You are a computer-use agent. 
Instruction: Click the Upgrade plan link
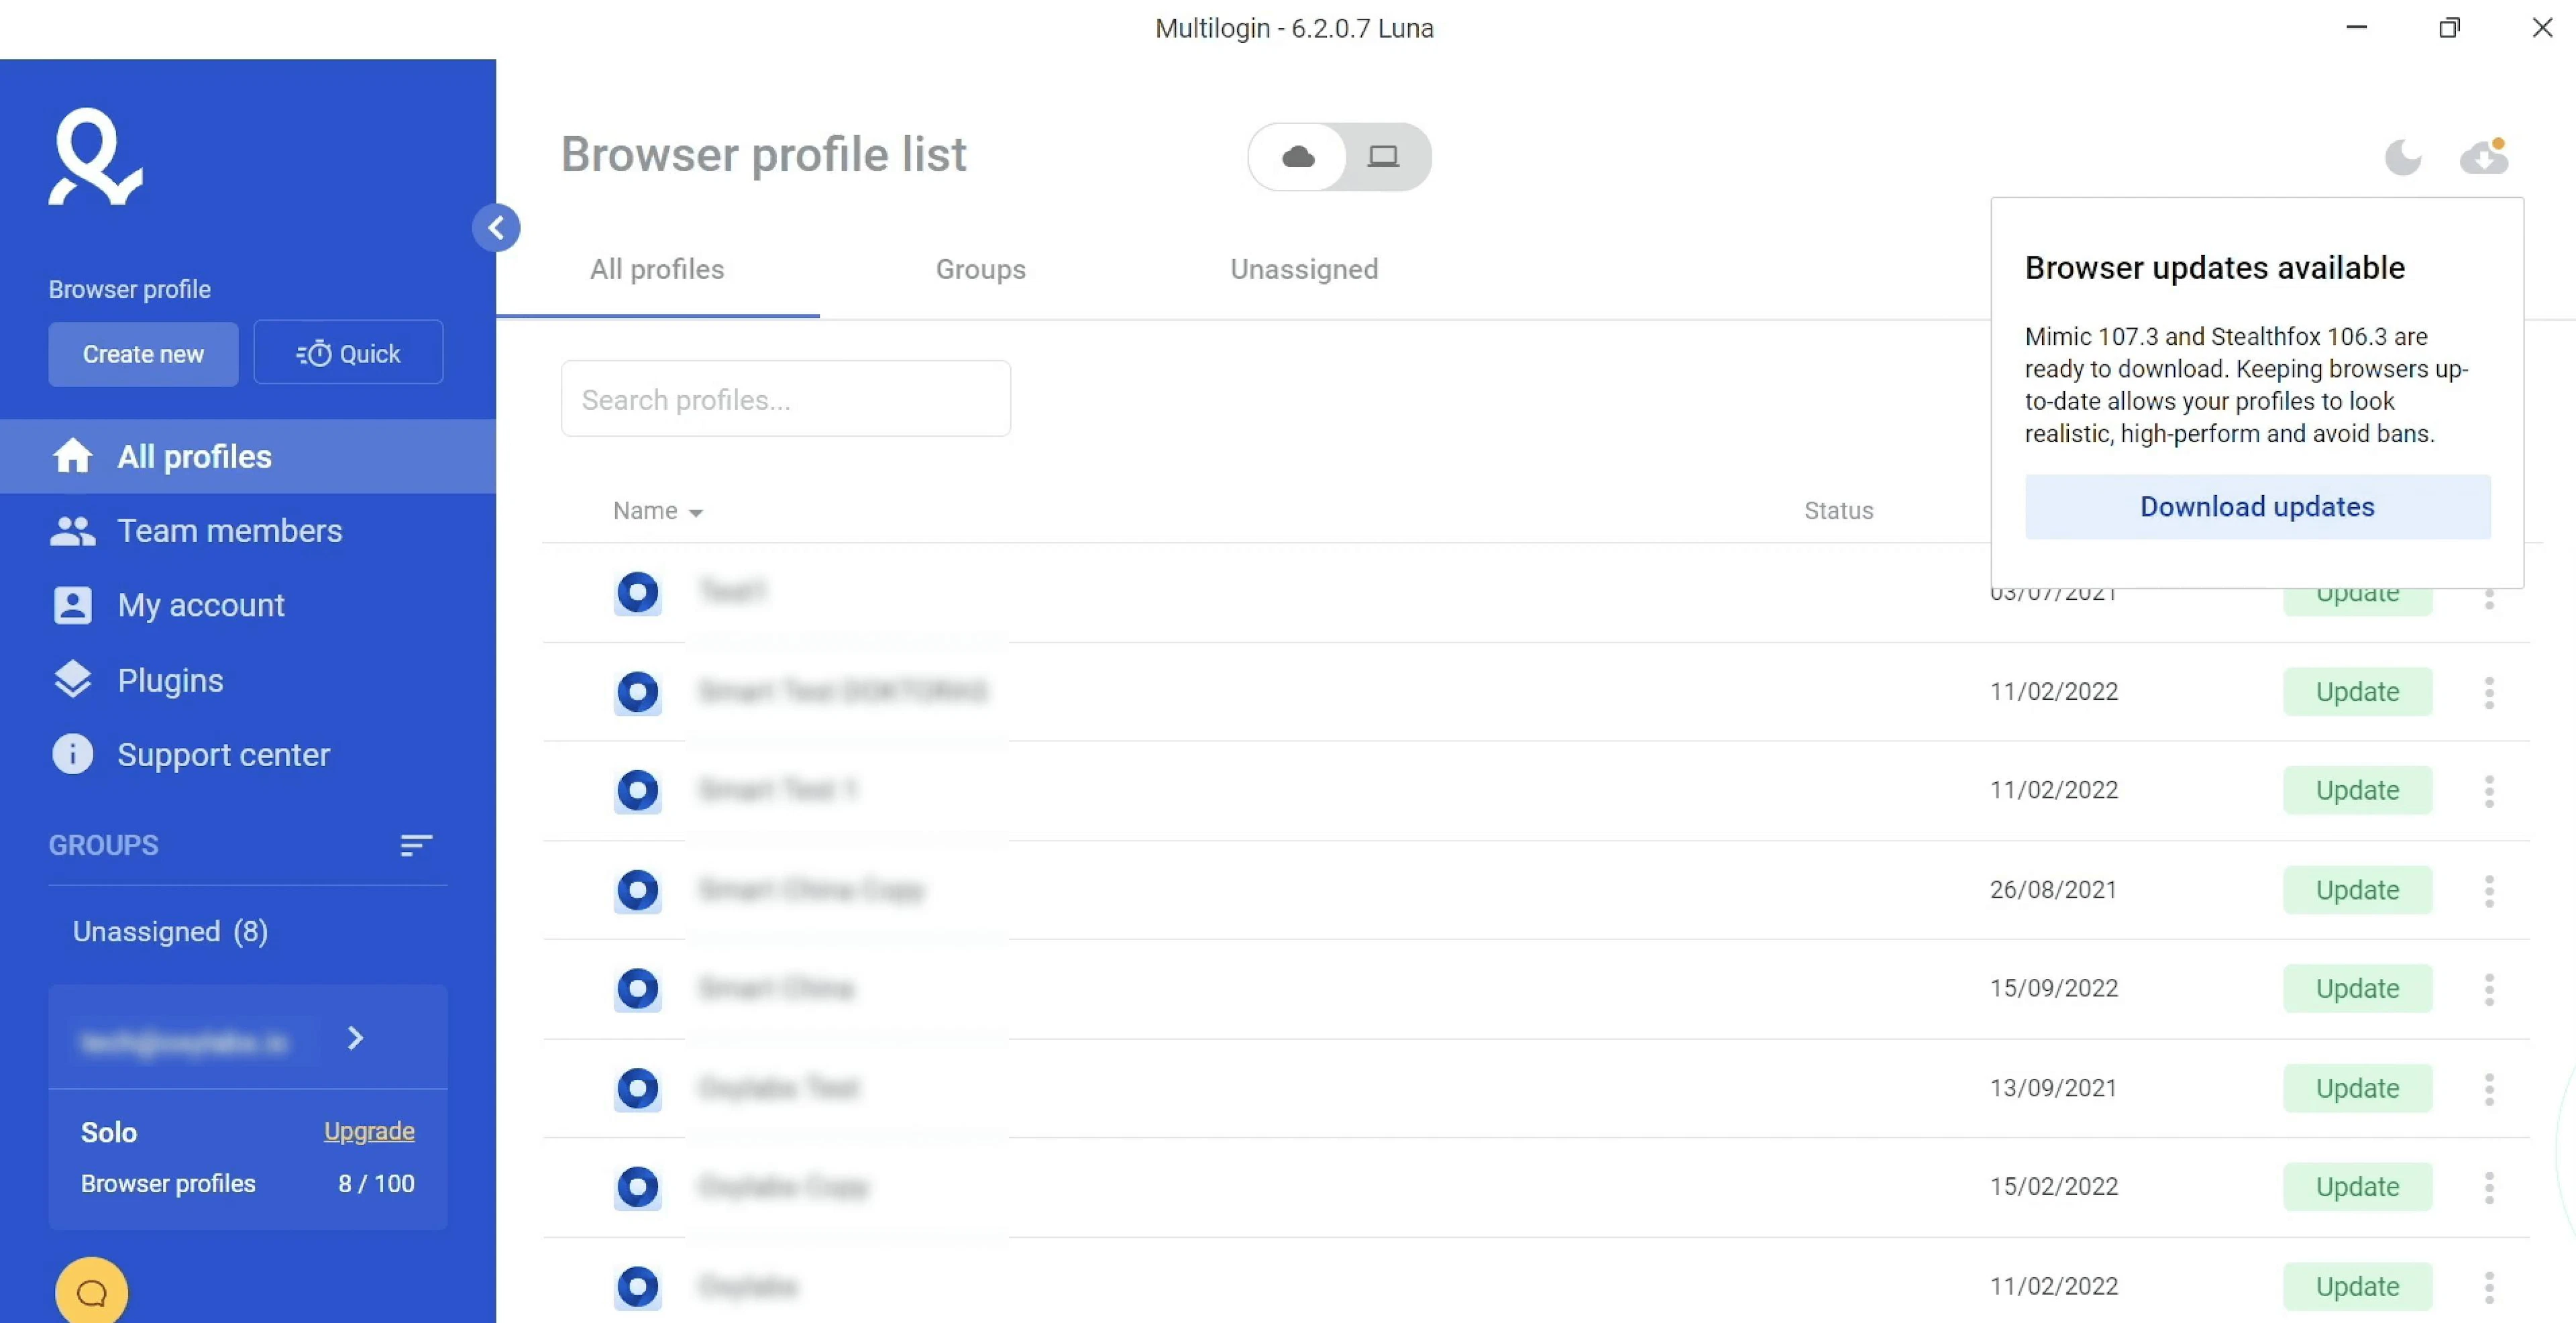[x=369, y=1131]
